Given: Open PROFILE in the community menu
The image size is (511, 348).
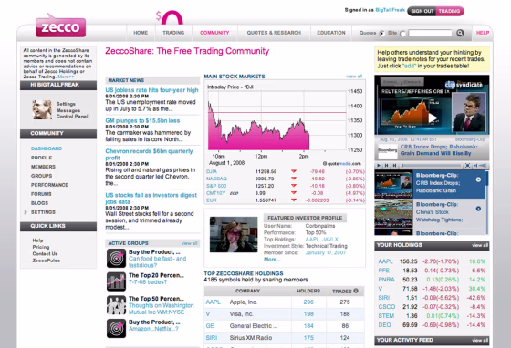Looking at the screenshot, I should (x=41, y=158).
